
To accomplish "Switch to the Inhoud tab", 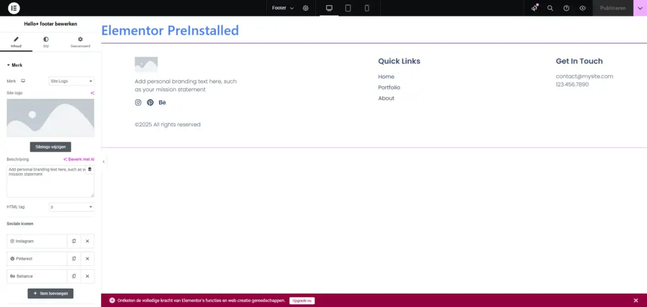I will pyautogui.click(x=16, y=42).
